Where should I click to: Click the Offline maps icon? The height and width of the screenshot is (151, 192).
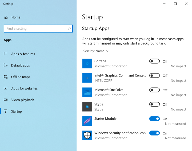(x=6, y=77)
